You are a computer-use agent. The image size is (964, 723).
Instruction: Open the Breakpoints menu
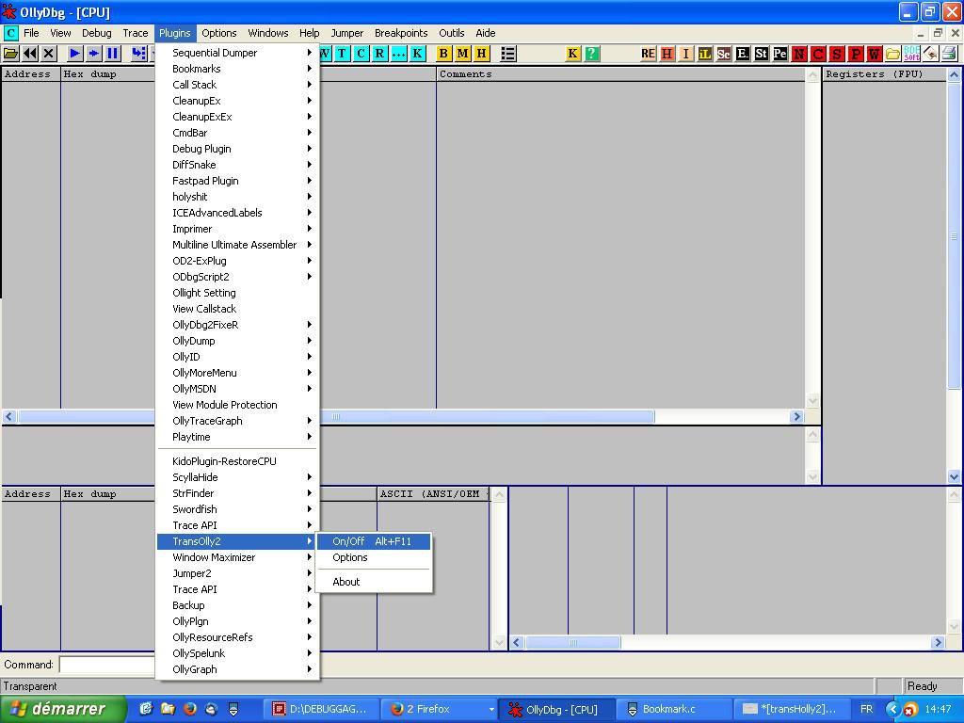(401, 33)
